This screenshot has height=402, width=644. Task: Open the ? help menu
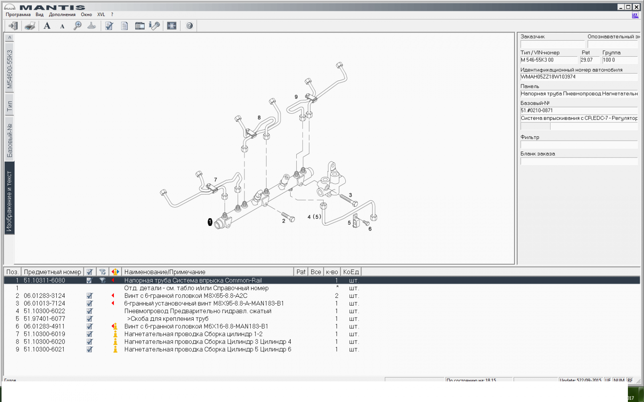click(x=112, y=14)
